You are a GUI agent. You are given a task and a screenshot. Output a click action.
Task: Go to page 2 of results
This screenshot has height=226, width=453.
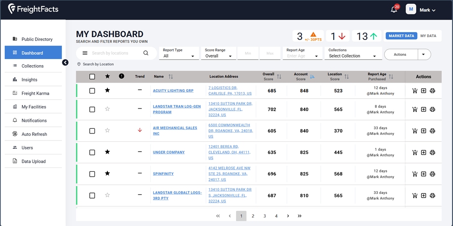tap(253, 216)
